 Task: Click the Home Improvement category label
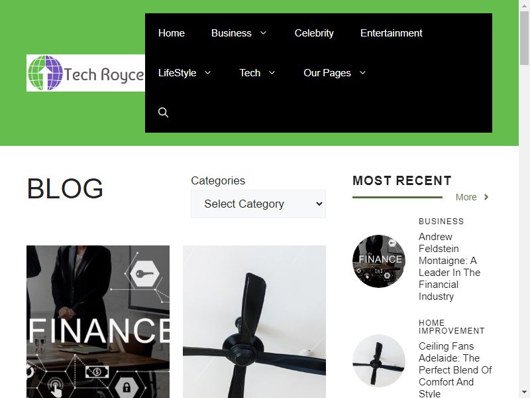[x=452, y=326]
